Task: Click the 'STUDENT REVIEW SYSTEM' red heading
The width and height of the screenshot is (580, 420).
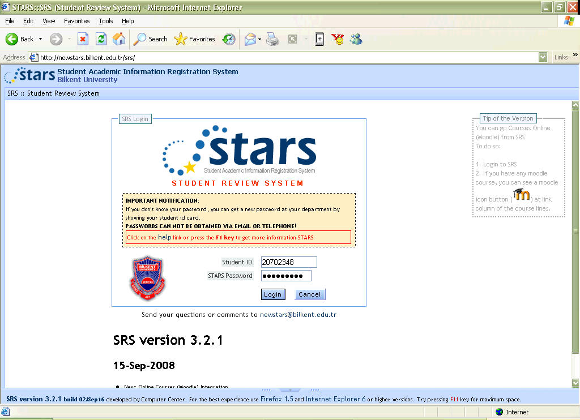Action: pyautogui.click(x=237, y=183)
